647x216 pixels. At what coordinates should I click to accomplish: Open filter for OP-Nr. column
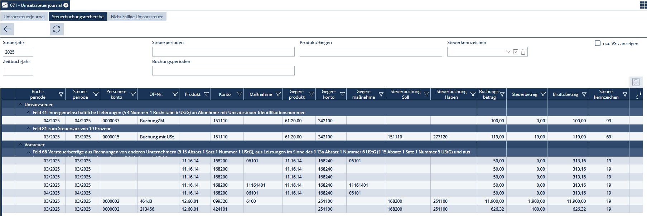(x=175, y=94)
